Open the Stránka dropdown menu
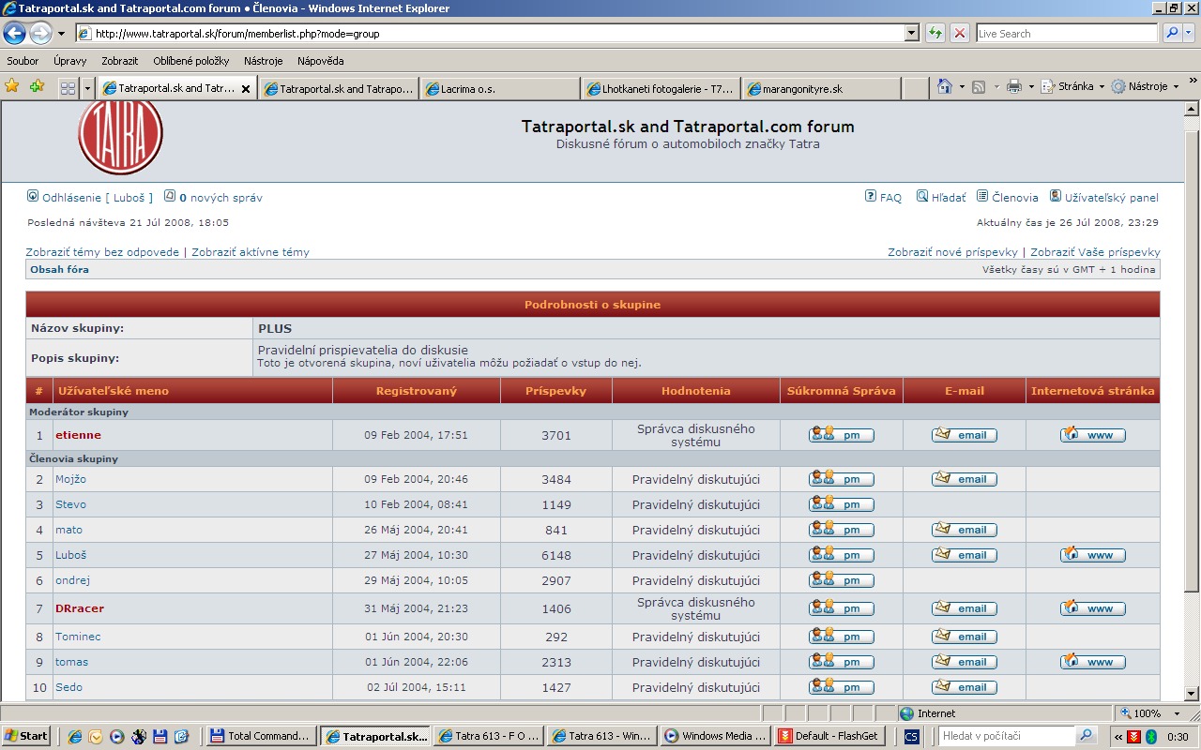Image resolution: width=1201 pixels, height=750 pixels. click(1073, 86)
